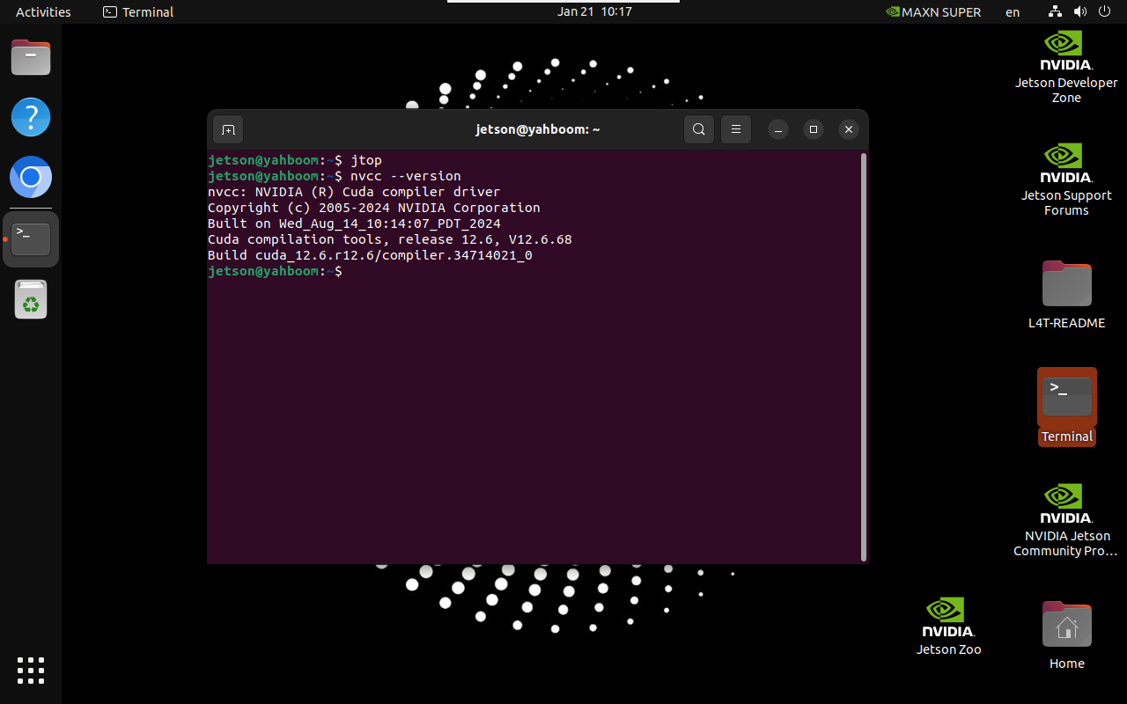Show Applications grid
This screenshot has width=1127, height=704.
click(31, 670)
